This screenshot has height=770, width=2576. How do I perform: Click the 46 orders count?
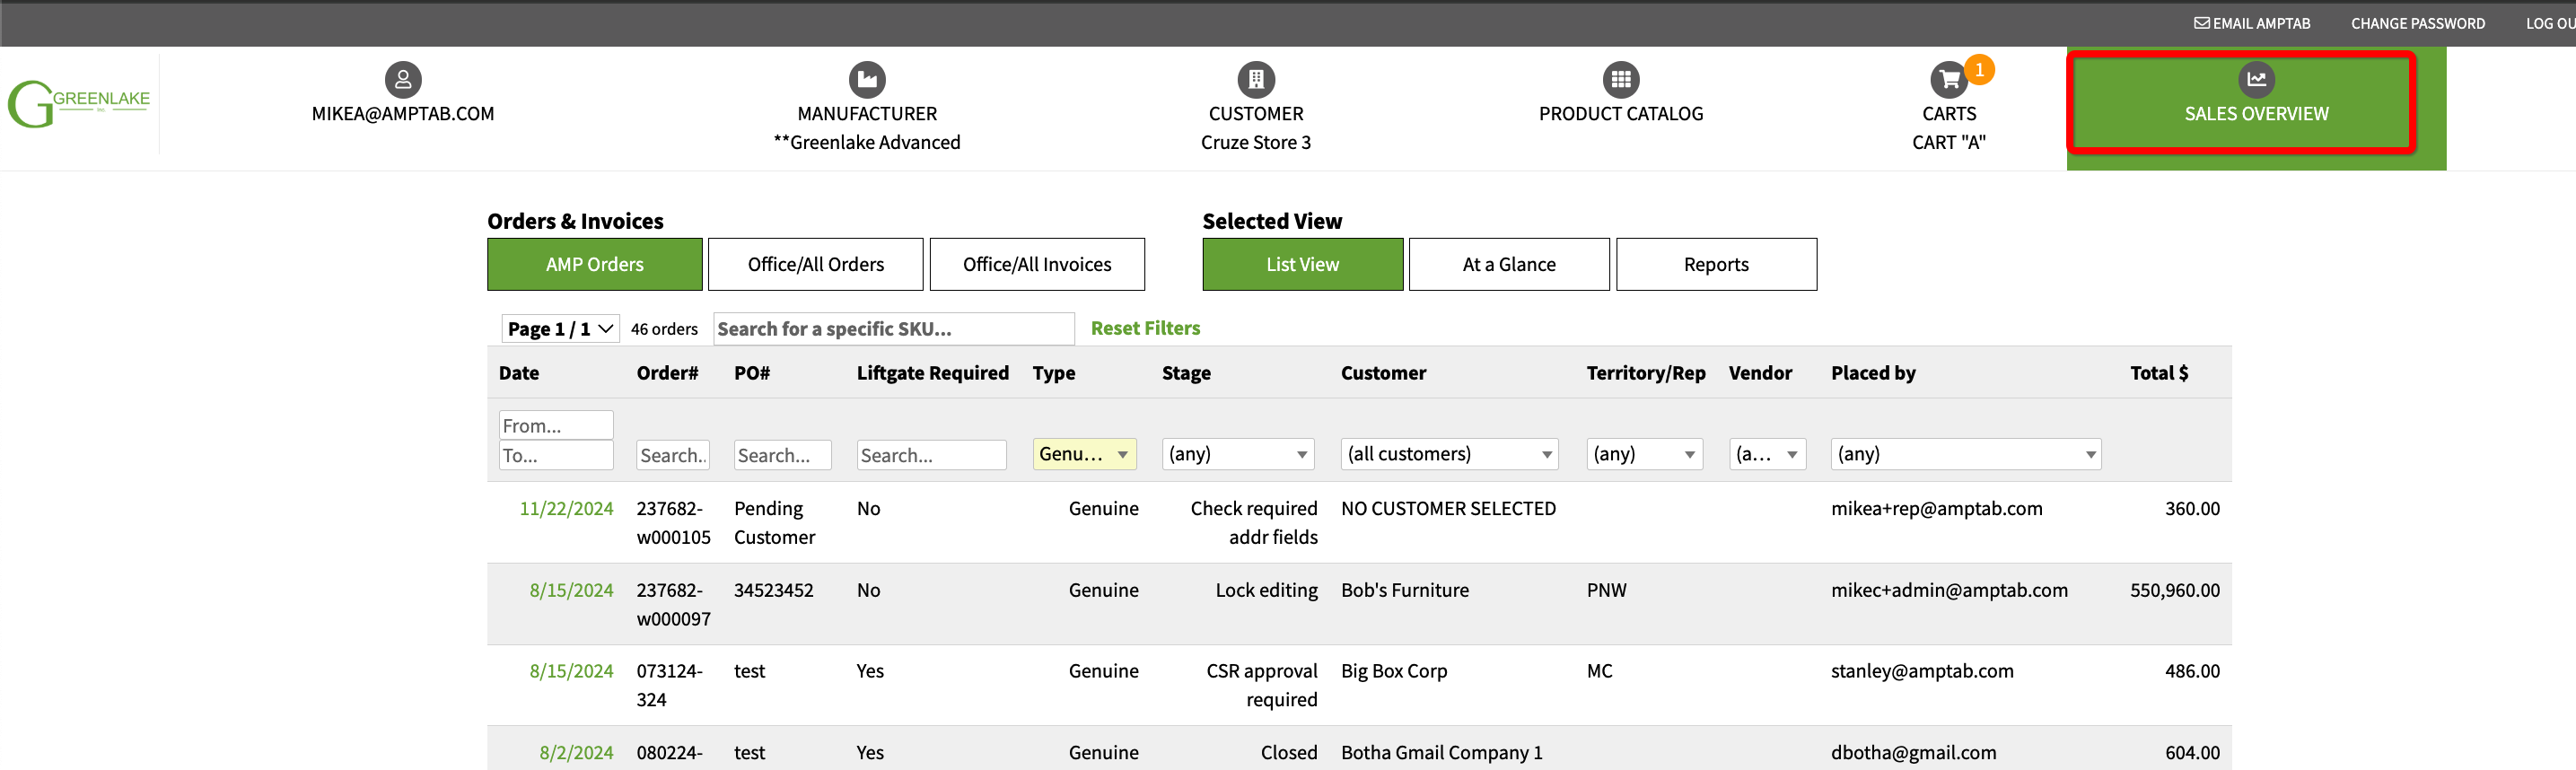click(x=664, y=329)
